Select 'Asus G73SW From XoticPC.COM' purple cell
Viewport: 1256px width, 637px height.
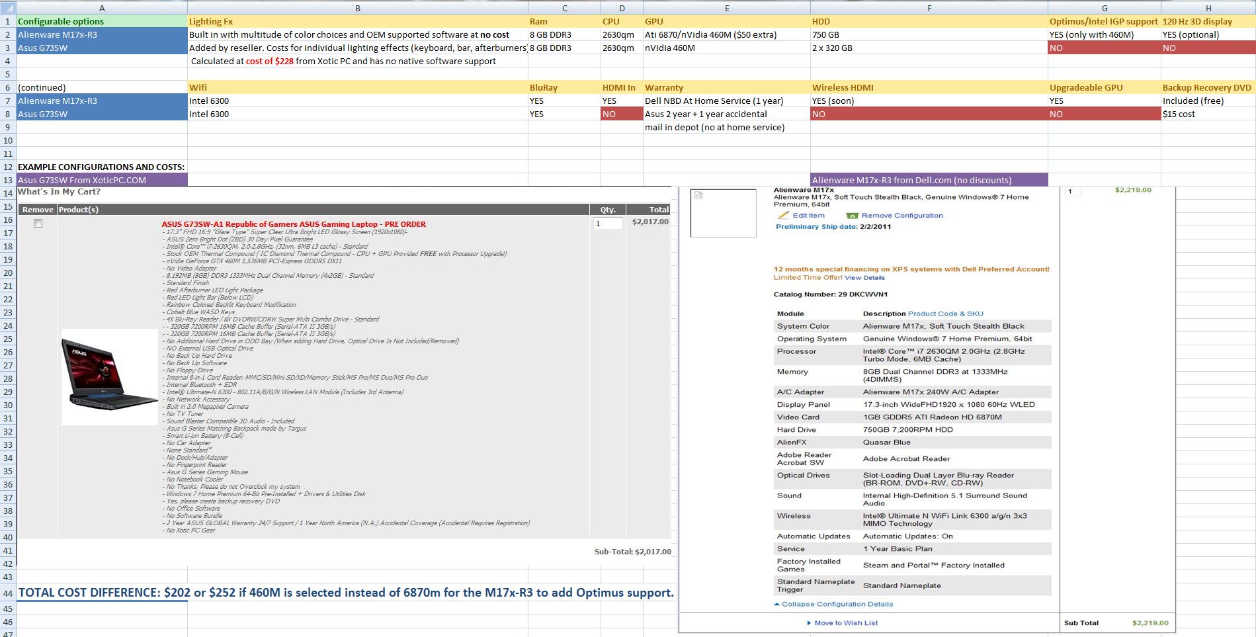pyautogui.click(x=102, y=180)
